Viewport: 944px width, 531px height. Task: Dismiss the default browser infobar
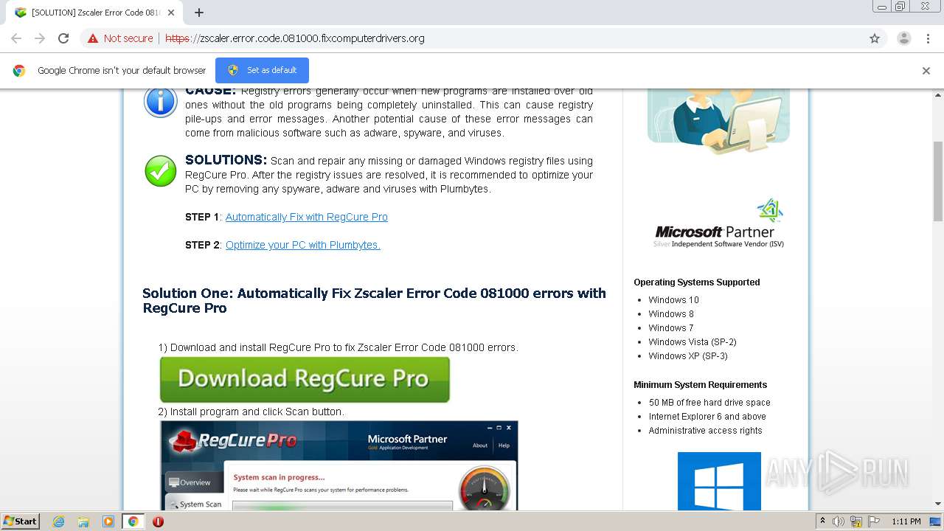tap(926, 71)
